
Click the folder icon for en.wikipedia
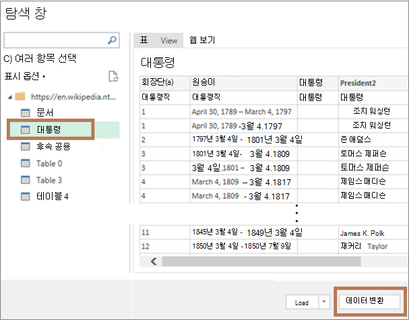tap(20, 96)
